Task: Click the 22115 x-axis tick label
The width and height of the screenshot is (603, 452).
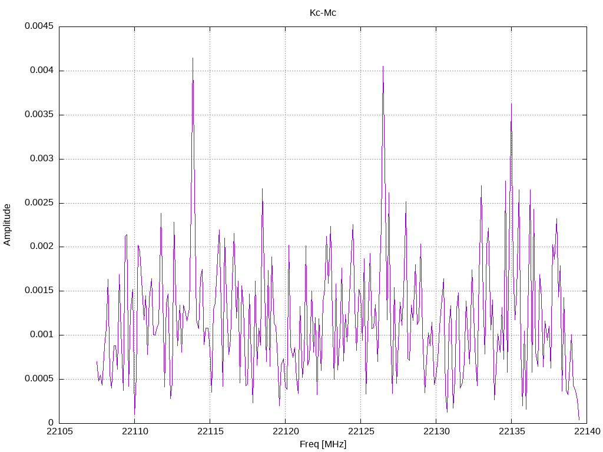Action: click(210, 431)
